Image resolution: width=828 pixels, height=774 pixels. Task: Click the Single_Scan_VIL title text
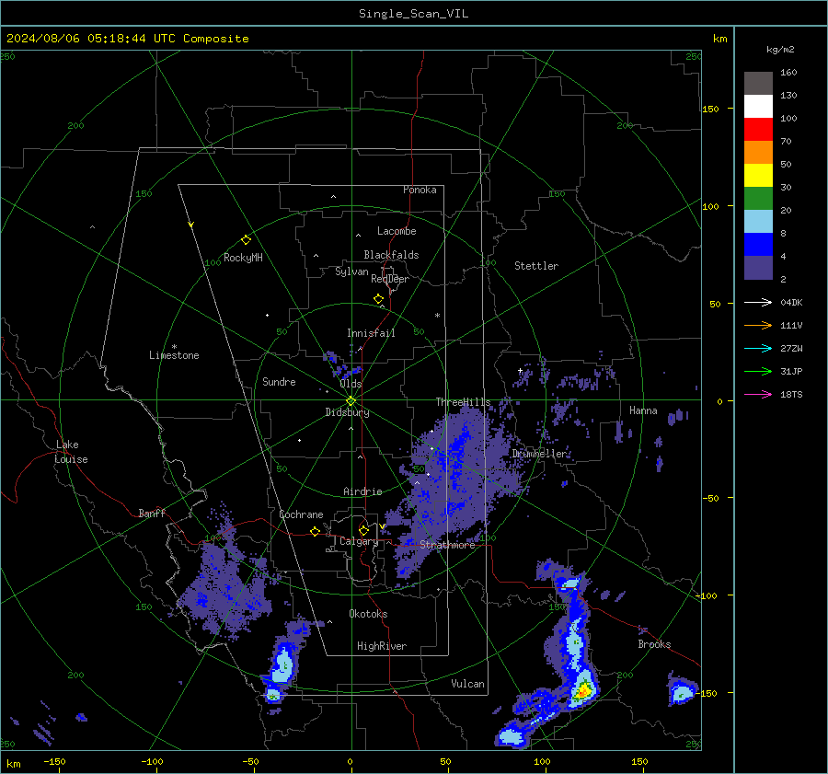[413, 14]
